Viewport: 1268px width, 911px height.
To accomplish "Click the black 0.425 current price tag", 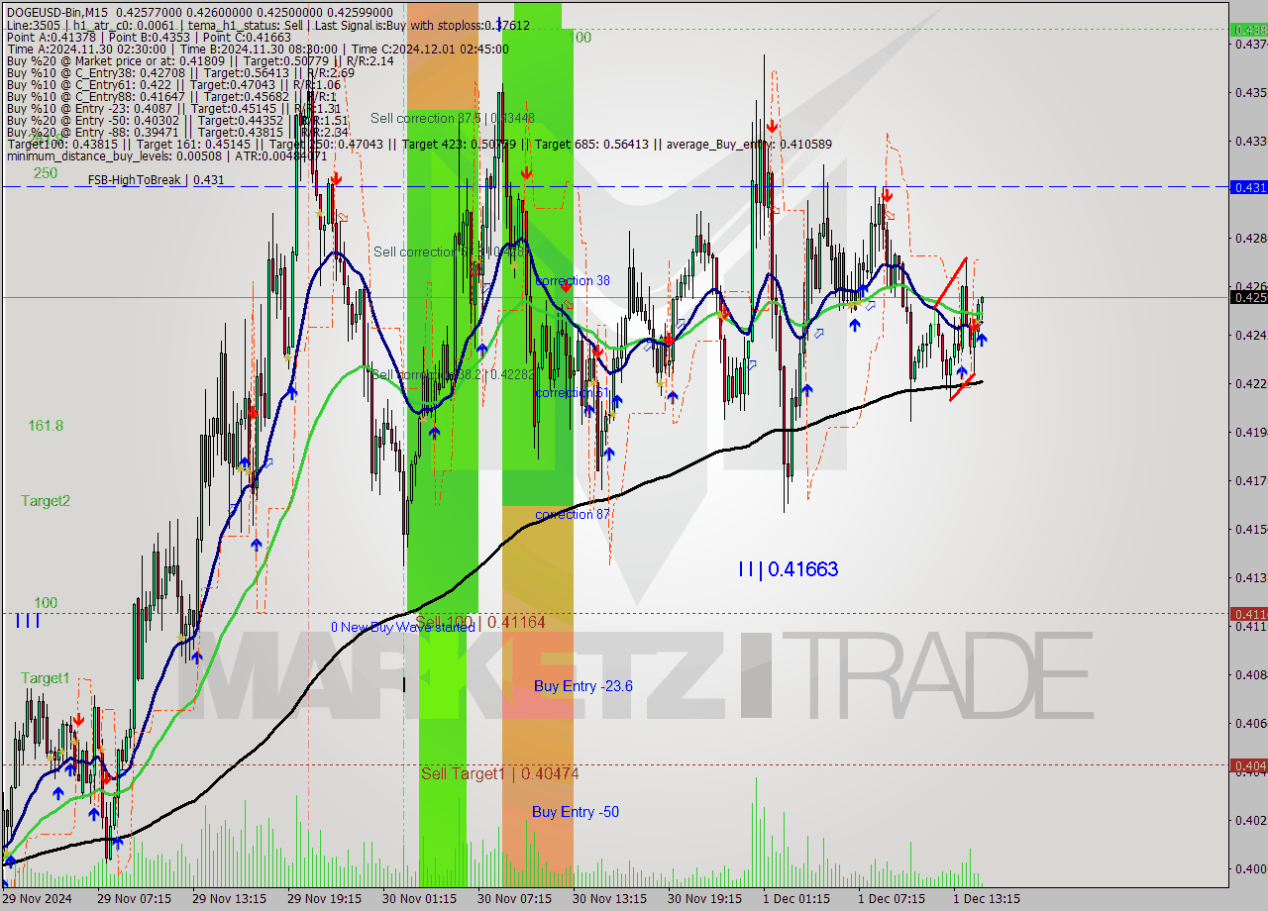I will pyautogui.click(x=1248, y=296).
